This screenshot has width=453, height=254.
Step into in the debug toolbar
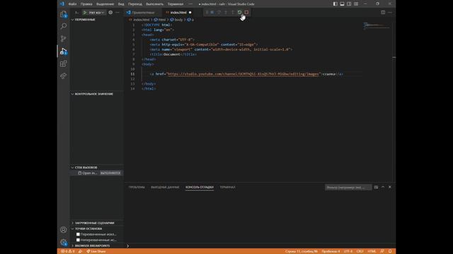pos(226,13)
